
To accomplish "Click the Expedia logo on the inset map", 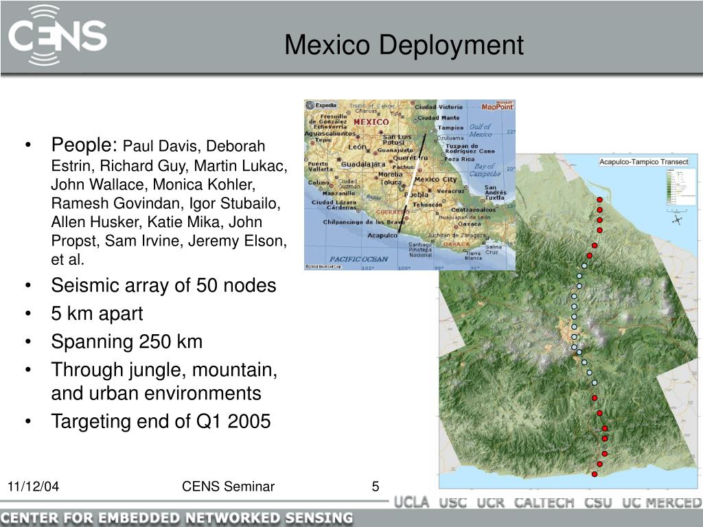I will (x=321, y=105).
